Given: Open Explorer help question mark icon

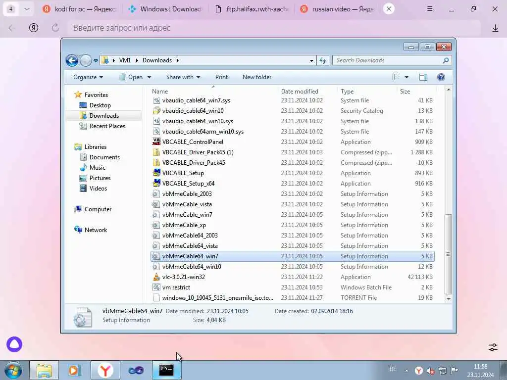Looking at the screenshot, I should [441, 77].
